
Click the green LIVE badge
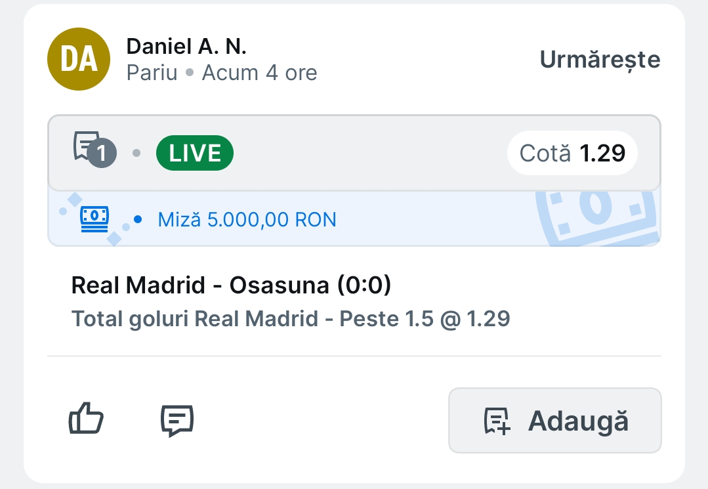point(195,153)
